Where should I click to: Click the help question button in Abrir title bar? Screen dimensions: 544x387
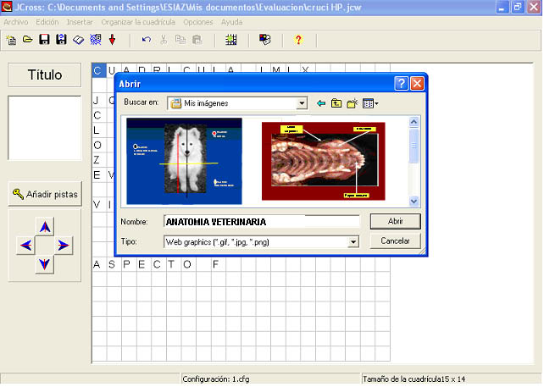402,84
